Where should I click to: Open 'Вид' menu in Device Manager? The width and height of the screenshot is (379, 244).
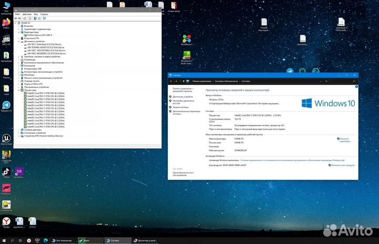click(36, 14)
